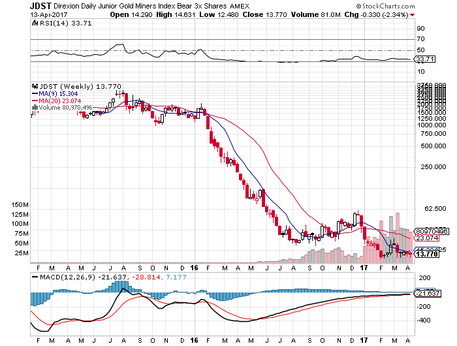The width and height of the screenshot is (457, 346).
Task: Select the '17' year marker on MACD axis
Action: coord(364,339)
